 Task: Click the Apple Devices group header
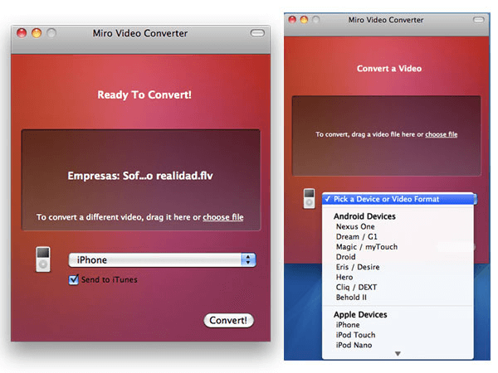pyautogui.click(x=360, y=315)
